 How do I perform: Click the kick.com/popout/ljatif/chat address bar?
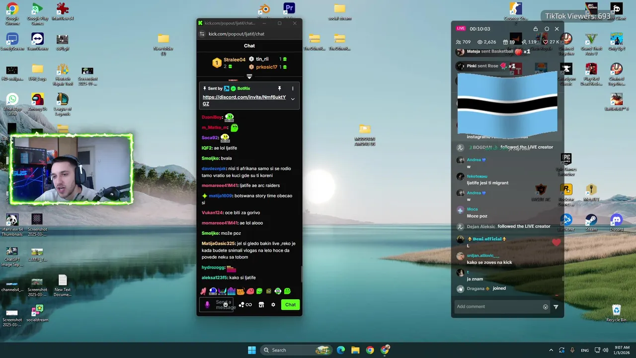click(237, 34)
